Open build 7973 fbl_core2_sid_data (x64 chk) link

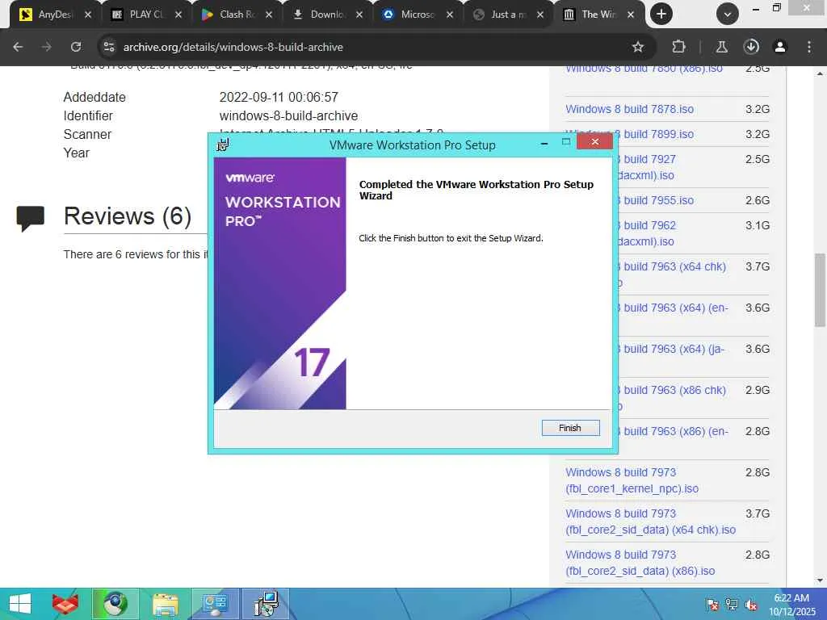tap(650, 522)
